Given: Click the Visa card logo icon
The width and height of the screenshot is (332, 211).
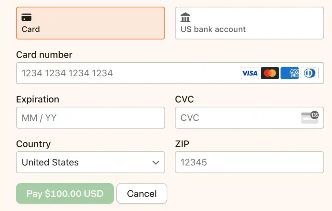Looking at the screenshot, I should click(x=250, y=73).
